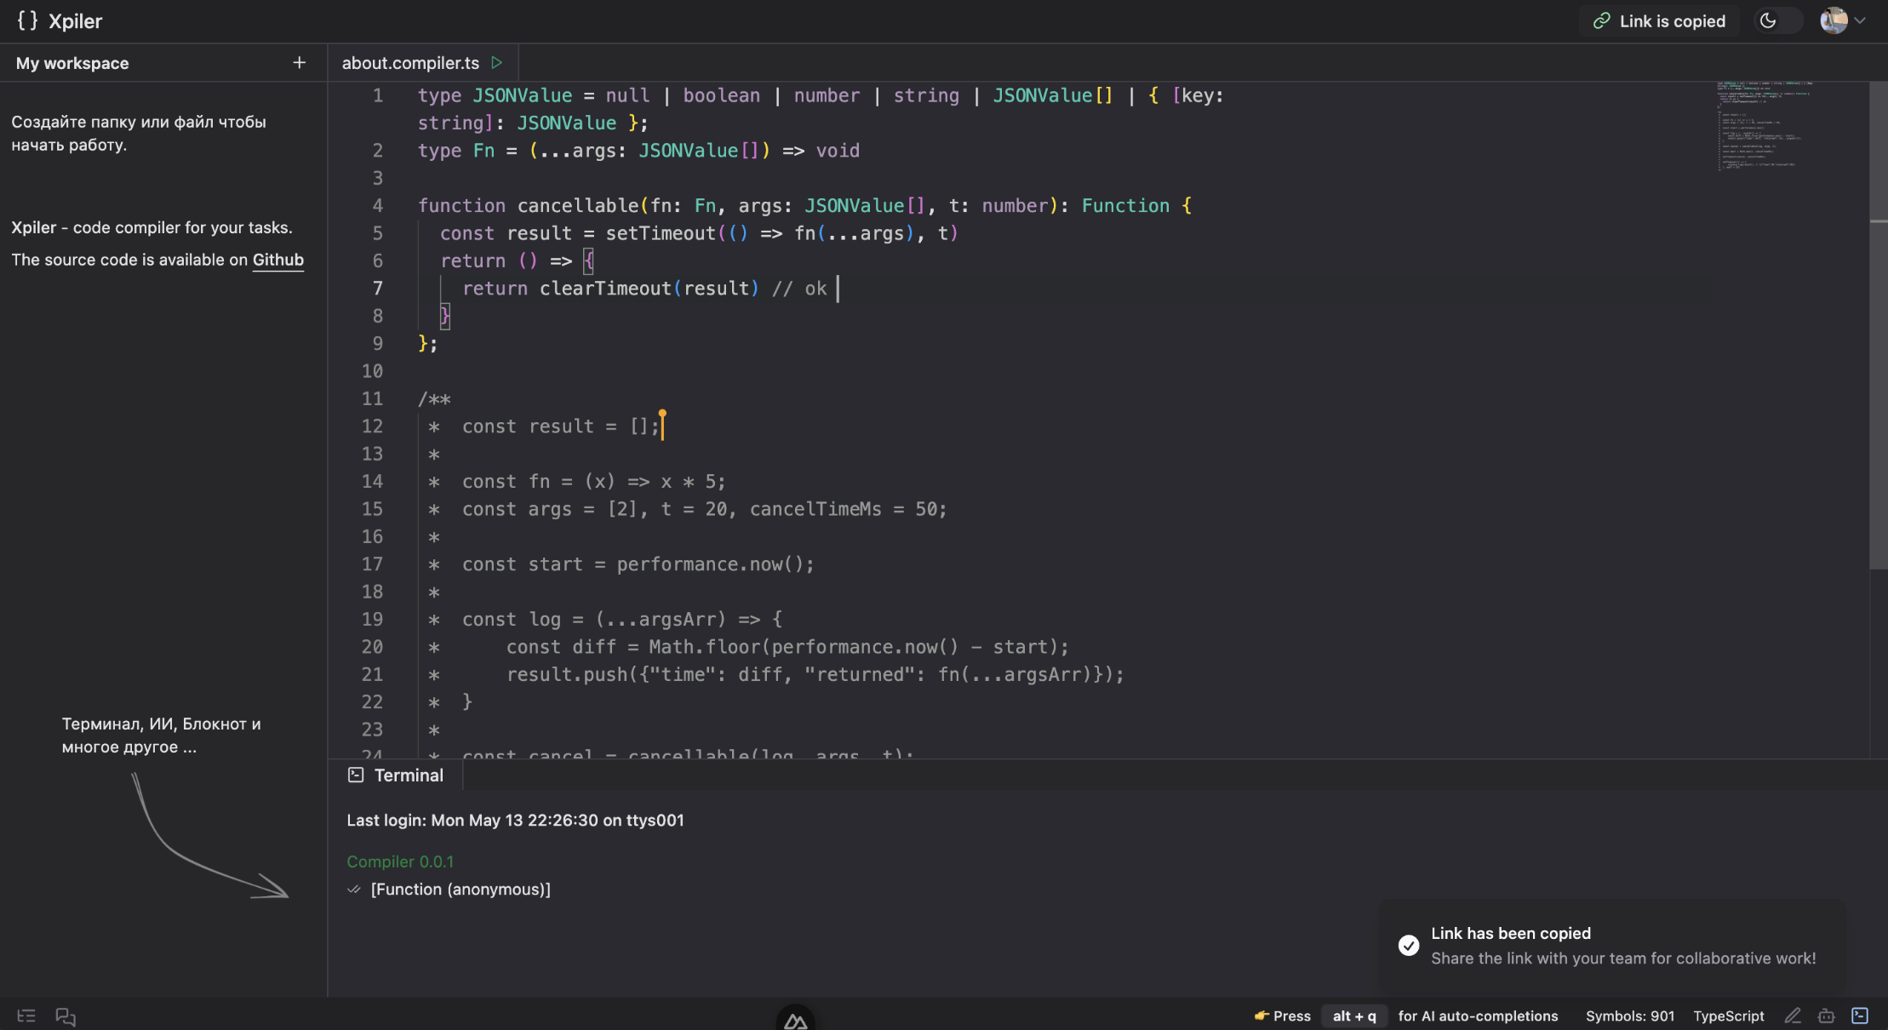The height and width of the screenshot is (1030, 1888).
Task: Open the sidebar tree toggle icon
Action: pyautogui.click(x=26, y=1016)
